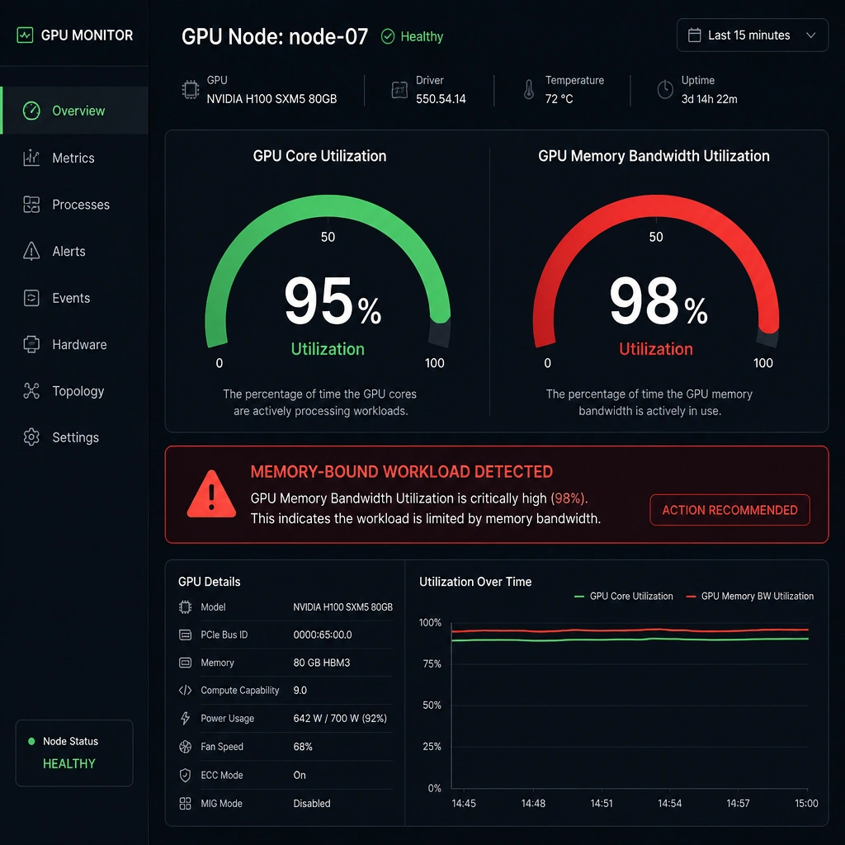Image resolution: width=845 pixels, height=845 pixels.
Task: Click the 72 °C temperature value
Action: pyautogui.click(x=559, y=99)
